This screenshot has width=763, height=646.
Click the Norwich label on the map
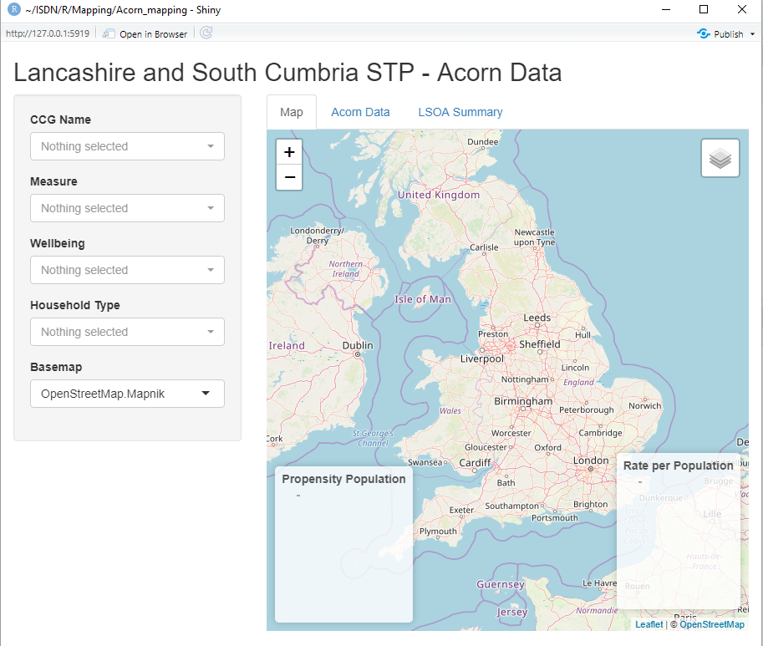[x=645, y=405]
